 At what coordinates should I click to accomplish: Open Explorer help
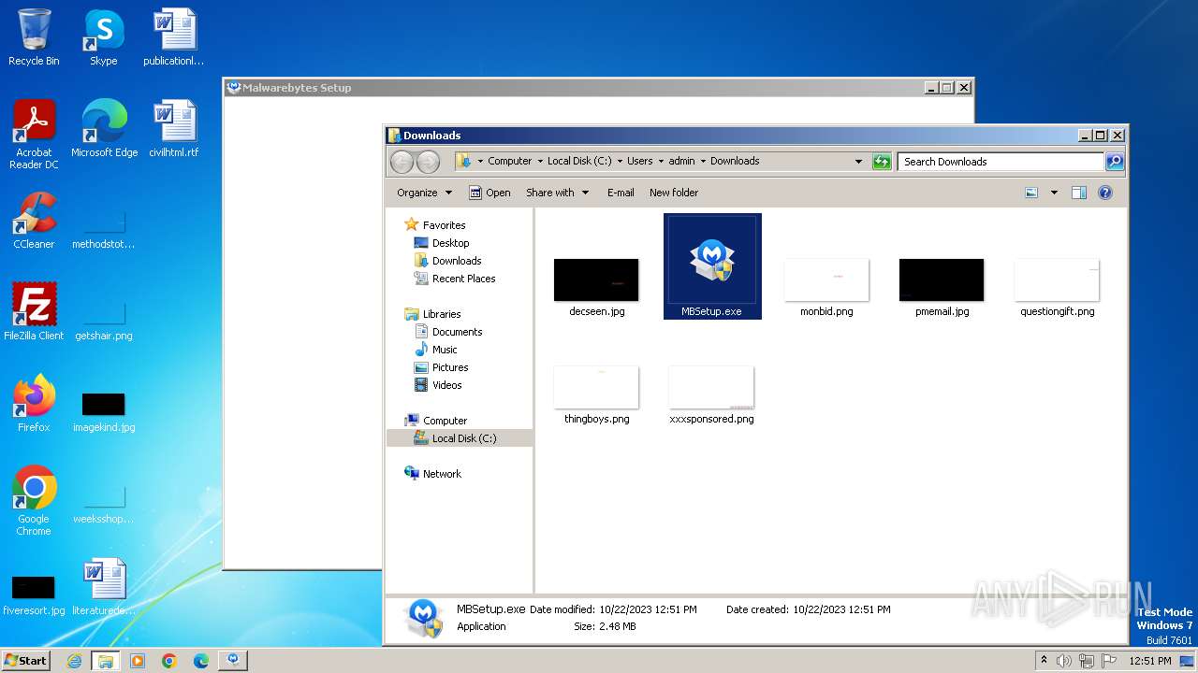(x=1104, y=193)
